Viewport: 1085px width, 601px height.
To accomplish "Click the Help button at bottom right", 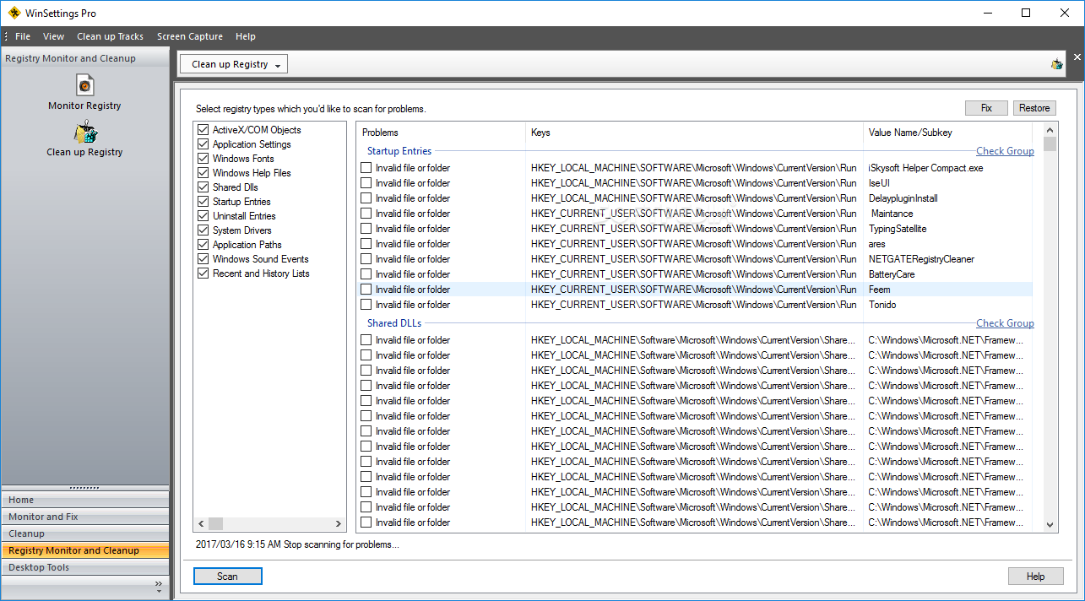I will (1035, 577).
